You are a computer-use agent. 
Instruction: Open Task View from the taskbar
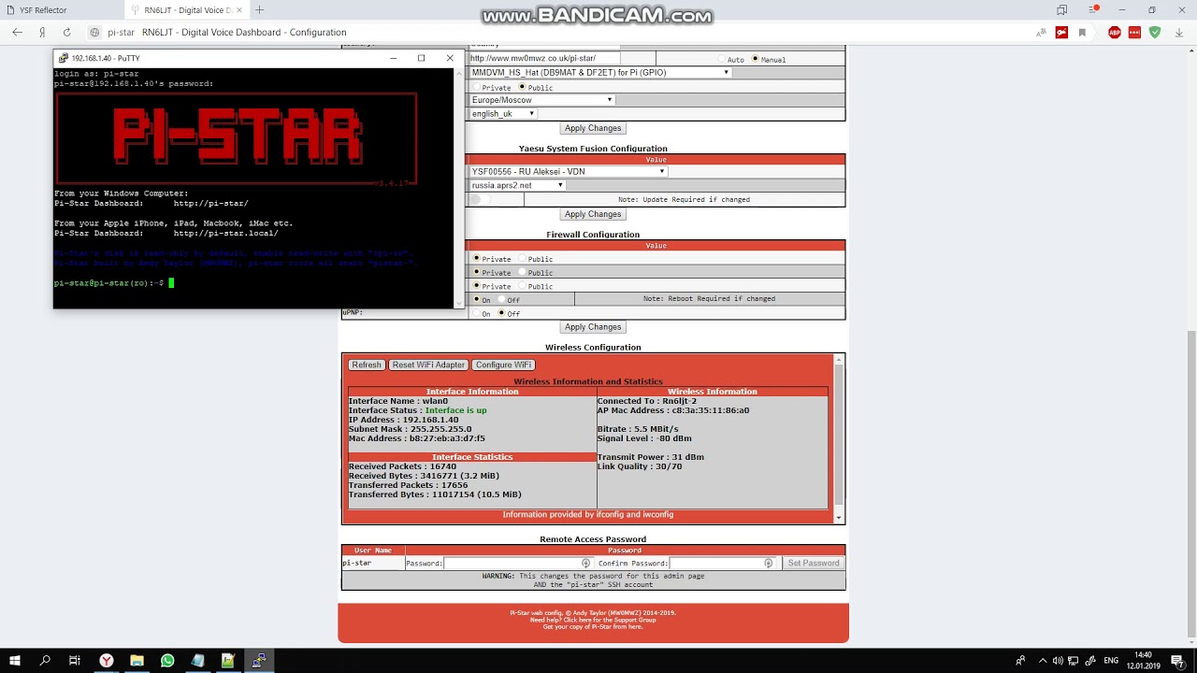click(75, 660)
